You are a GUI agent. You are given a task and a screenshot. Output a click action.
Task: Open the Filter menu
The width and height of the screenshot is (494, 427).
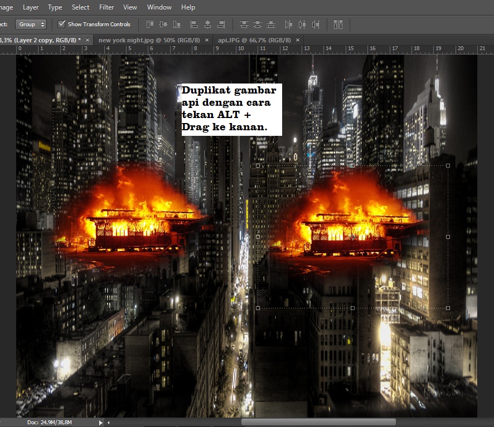tap(106, 7)
